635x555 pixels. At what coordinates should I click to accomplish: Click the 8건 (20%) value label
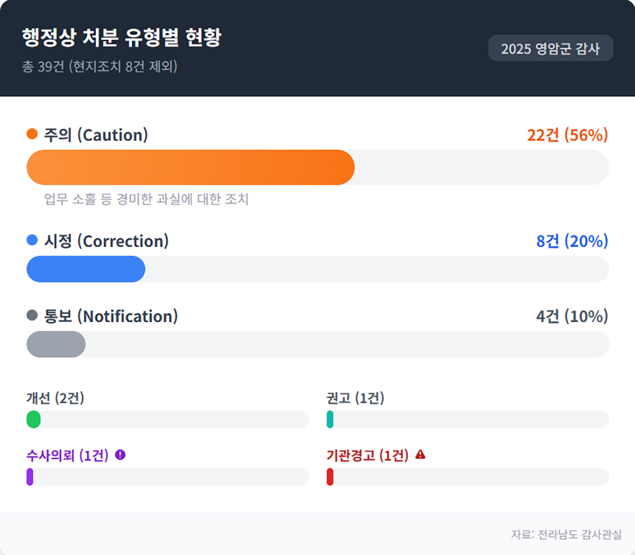[x=572, y=241]
